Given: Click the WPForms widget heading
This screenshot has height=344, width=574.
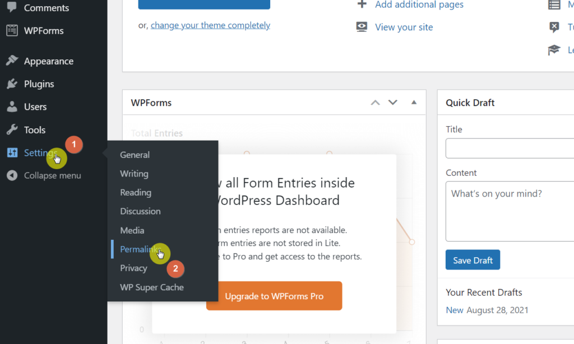Looking at the screenshot, I should [x=151, y=103].
